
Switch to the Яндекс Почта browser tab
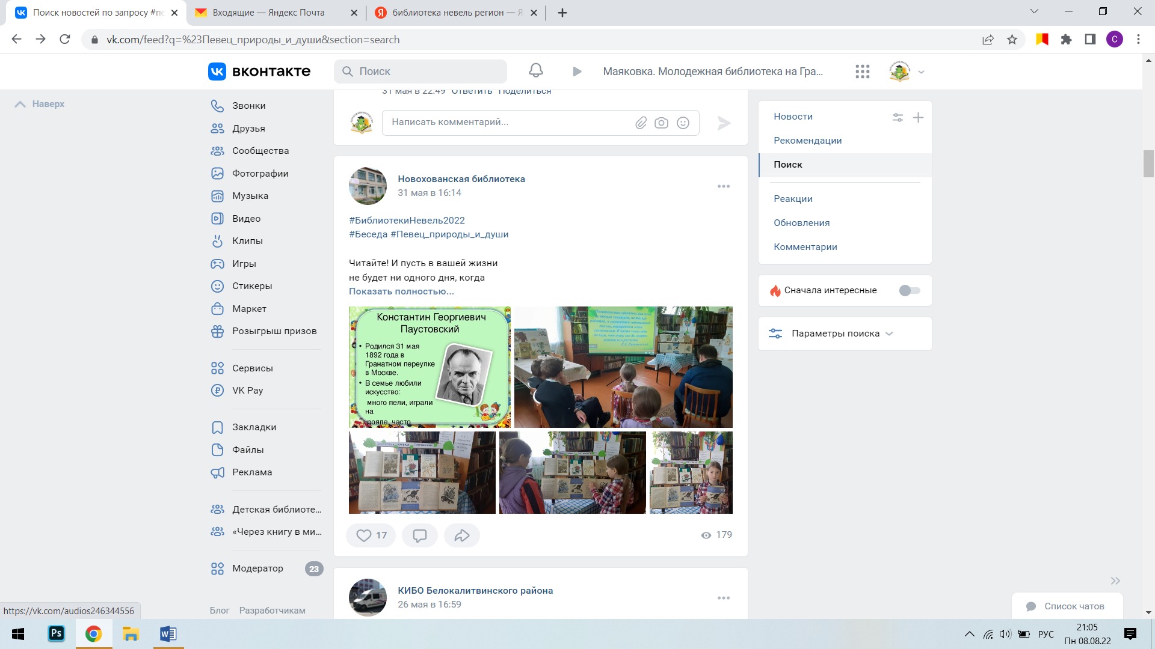pyautogui.click(x=276, y=13)
